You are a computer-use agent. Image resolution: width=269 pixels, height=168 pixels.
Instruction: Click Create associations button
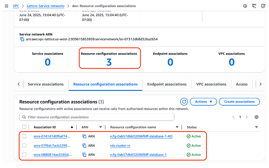[x=239, y=102]
